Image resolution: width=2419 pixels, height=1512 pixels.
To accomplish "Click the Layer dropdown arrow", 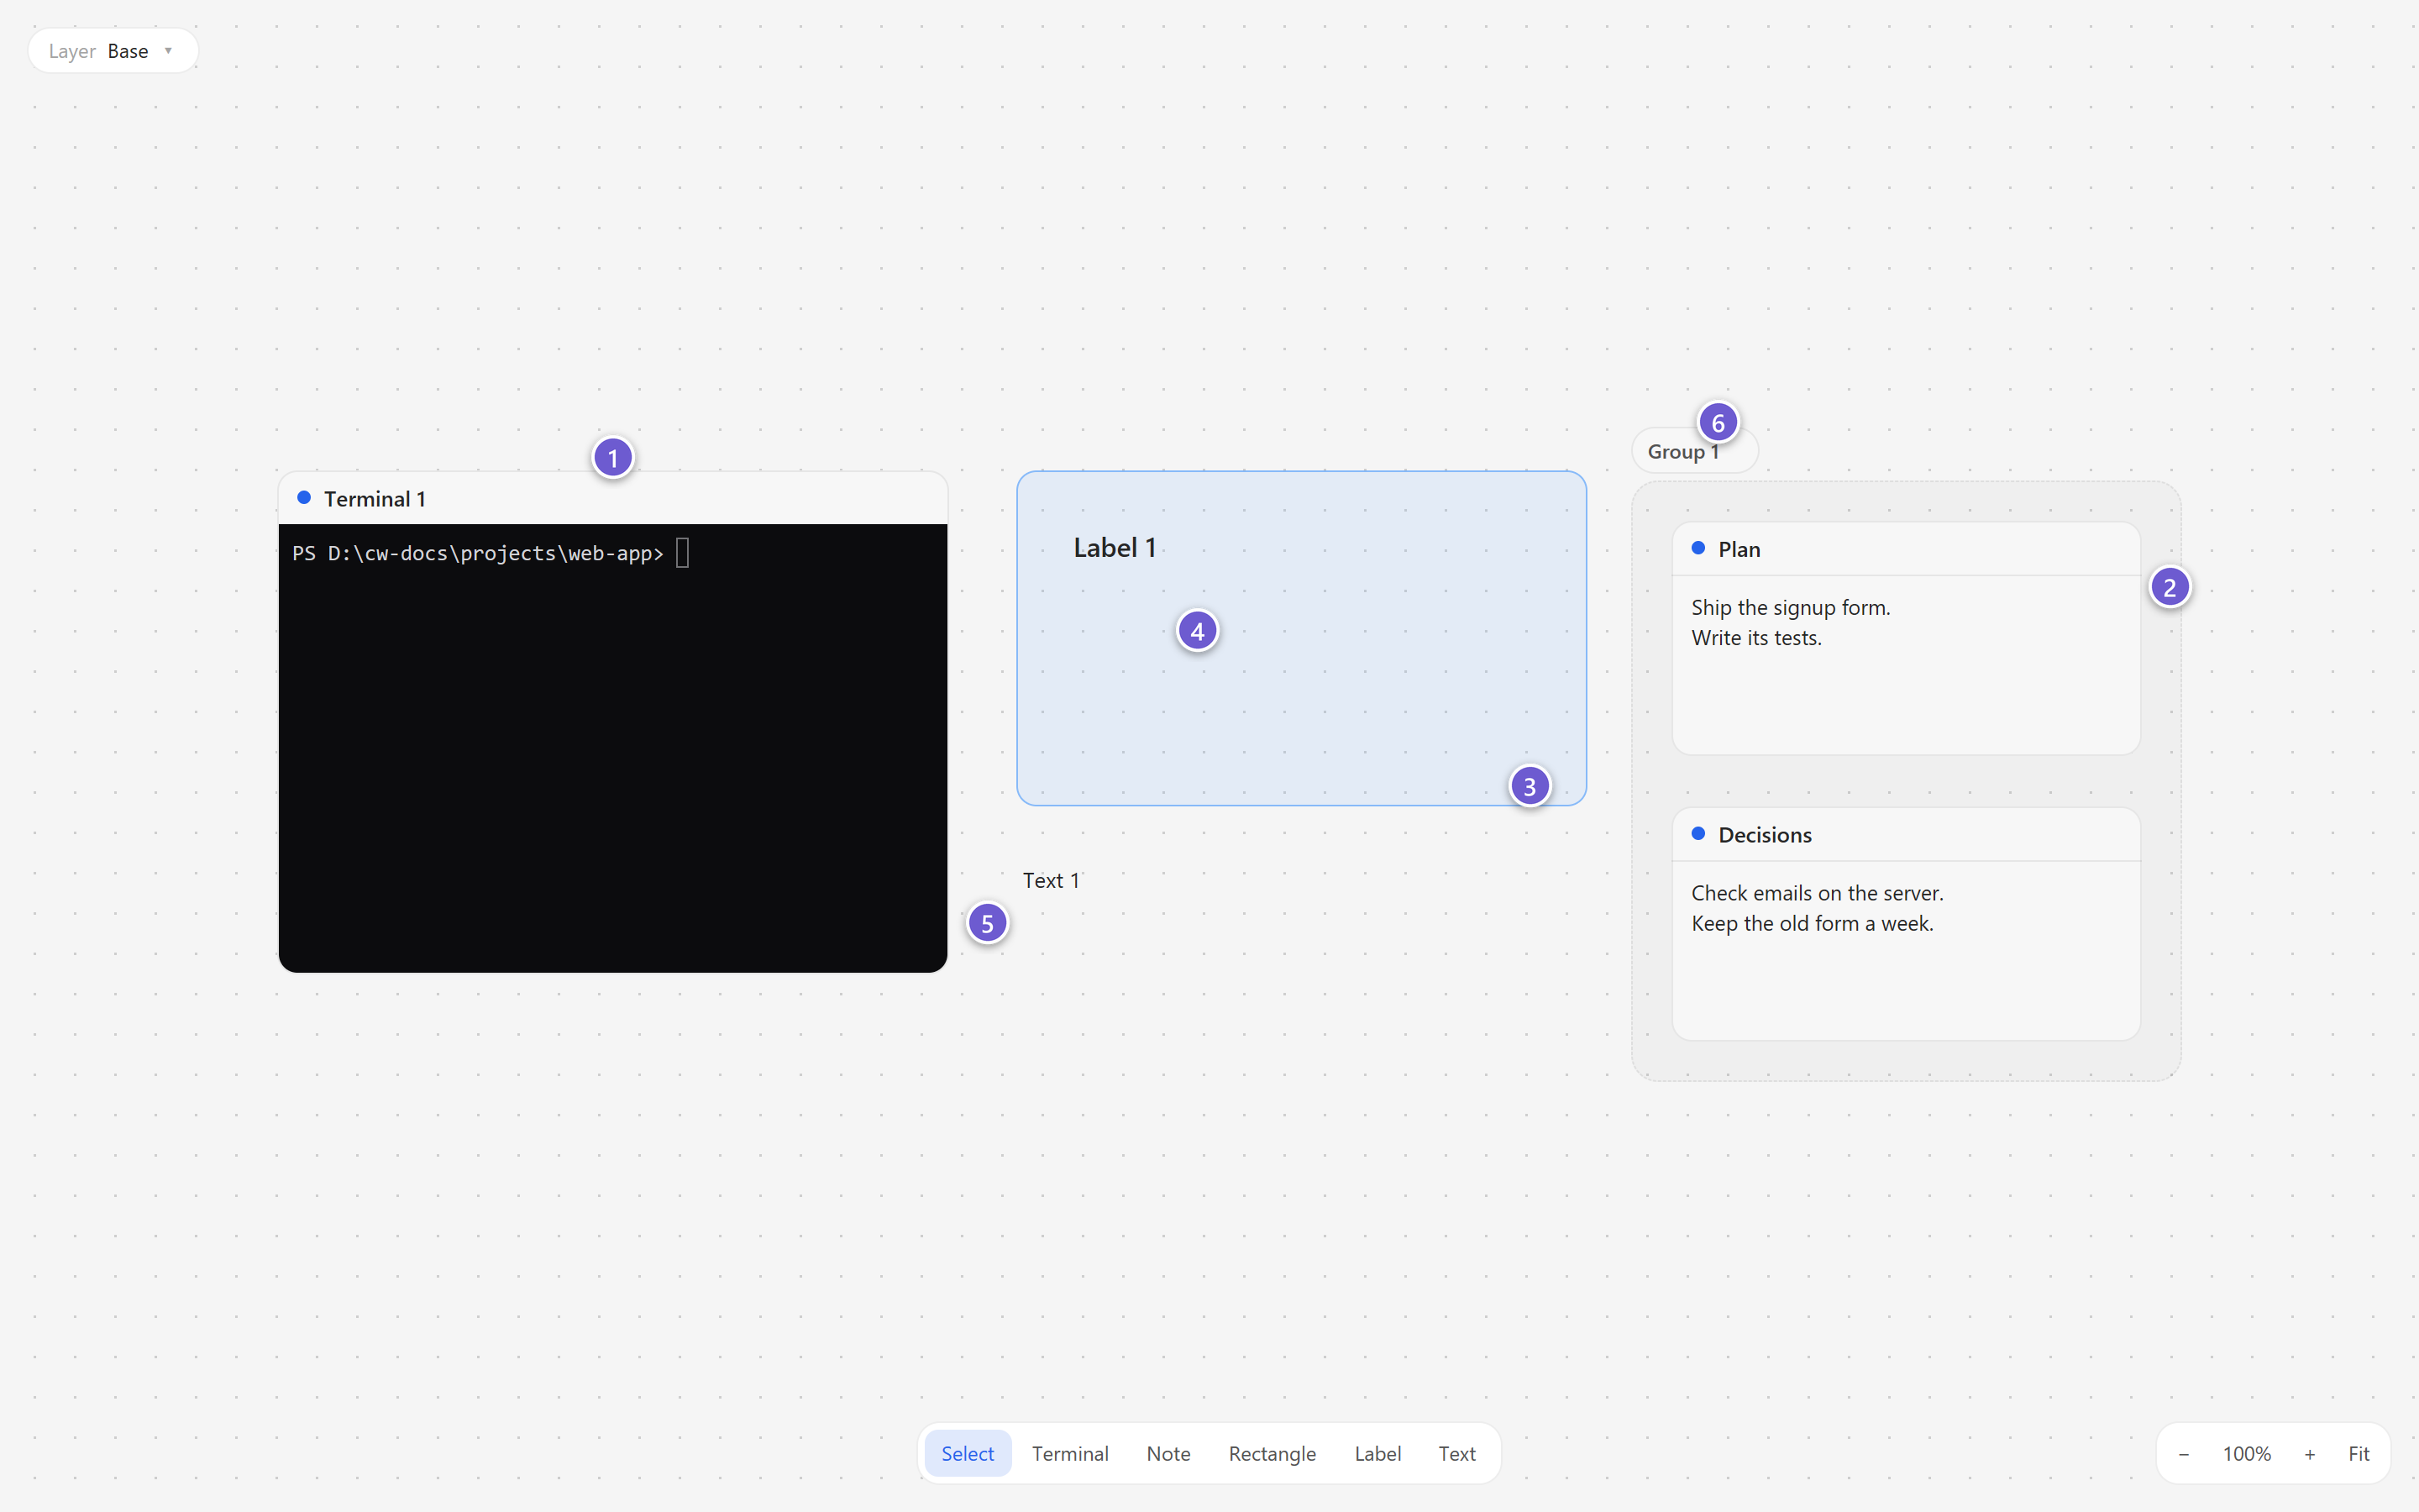I will (x=168, y=51).
